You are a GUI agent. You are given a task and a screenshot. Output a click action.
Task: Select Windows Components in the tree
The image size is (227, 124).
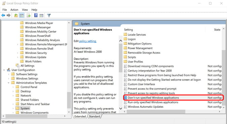click(x=34, y=113)
